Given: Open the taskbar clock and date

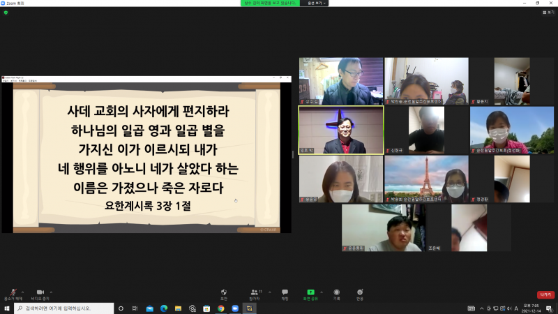Looking at the screenshot, I should (531, 308).
